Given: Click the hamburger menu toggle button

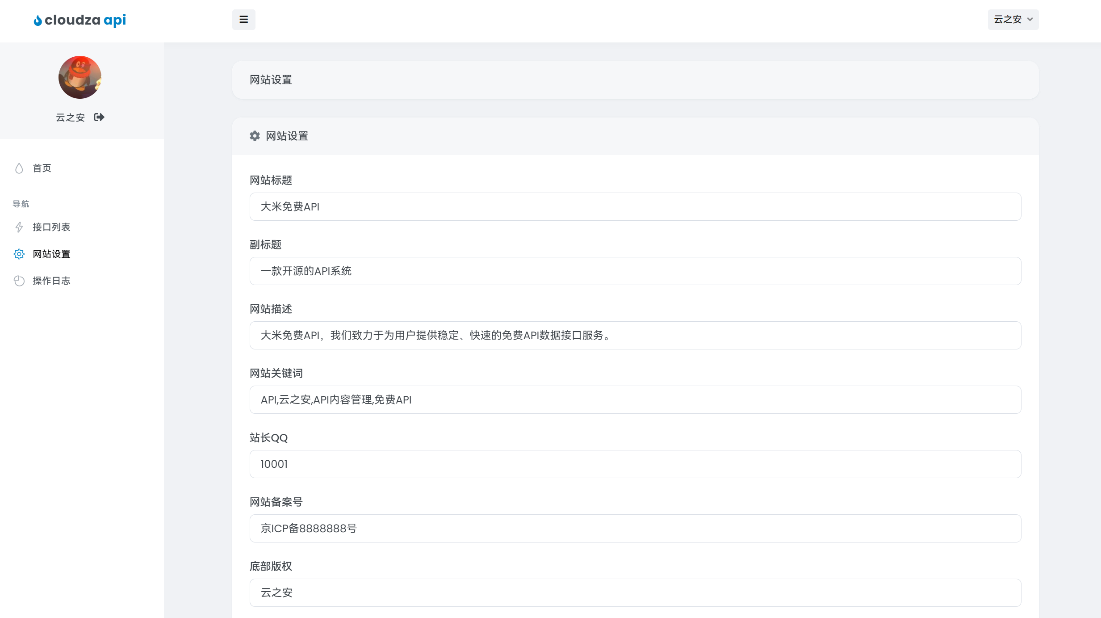Looking at the screenshot, I should [243, 20].
